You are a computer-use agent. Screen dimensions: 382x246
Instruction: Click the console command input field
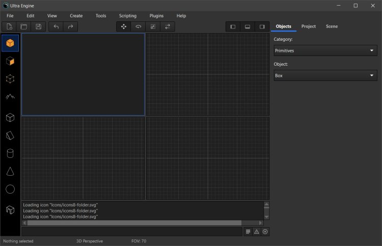[131, 232]
